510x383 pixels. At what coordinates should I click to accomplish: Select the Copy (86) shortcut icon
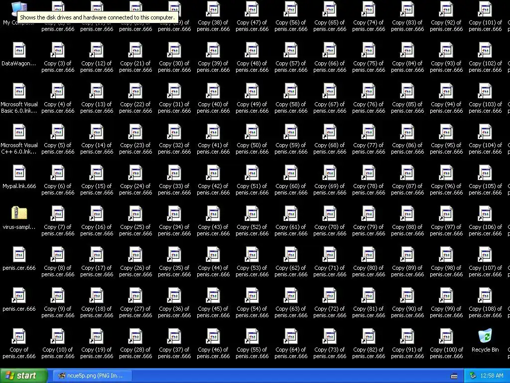[x=407, y=132]
